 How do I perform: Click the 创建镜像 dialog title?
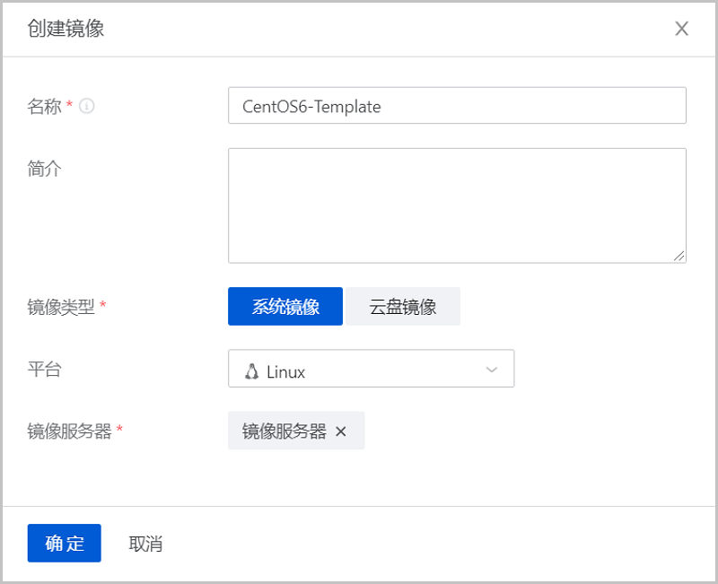pos(66,29)
